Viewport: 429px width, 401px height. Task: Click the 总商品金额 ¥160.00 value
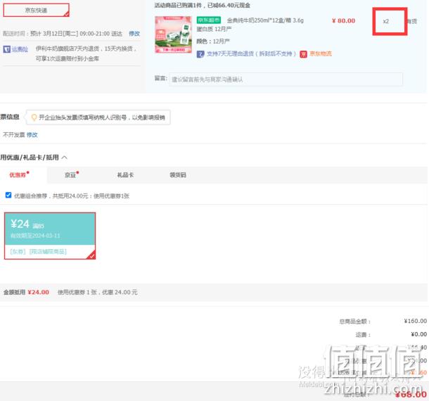[416, 321]
